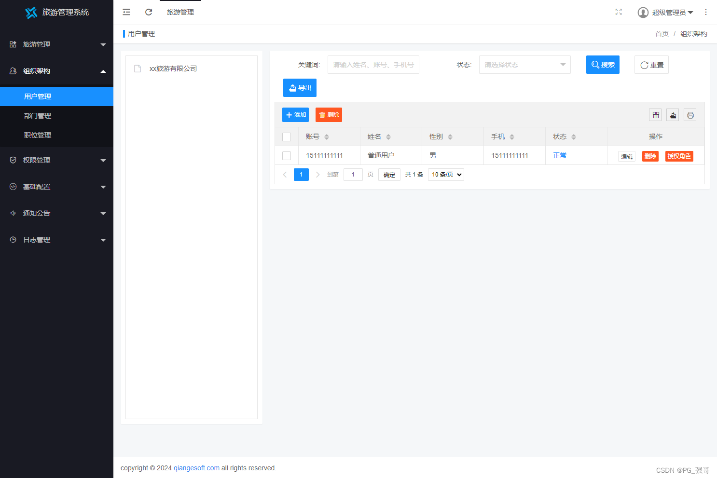Click the file icon beside xx旅游有限公司

(138, 69)
